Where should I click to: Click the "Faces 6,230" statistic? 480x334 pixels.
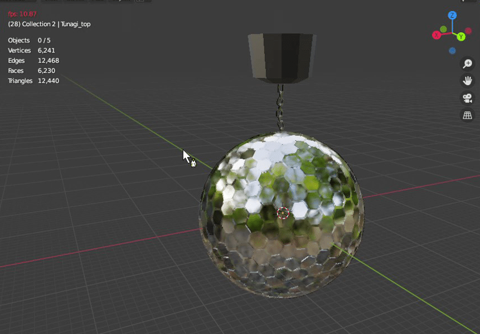pos(32,71)
